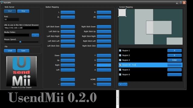This screenshot has width=193, height=108.
Task: Load a configuration file
Action: 10,51
